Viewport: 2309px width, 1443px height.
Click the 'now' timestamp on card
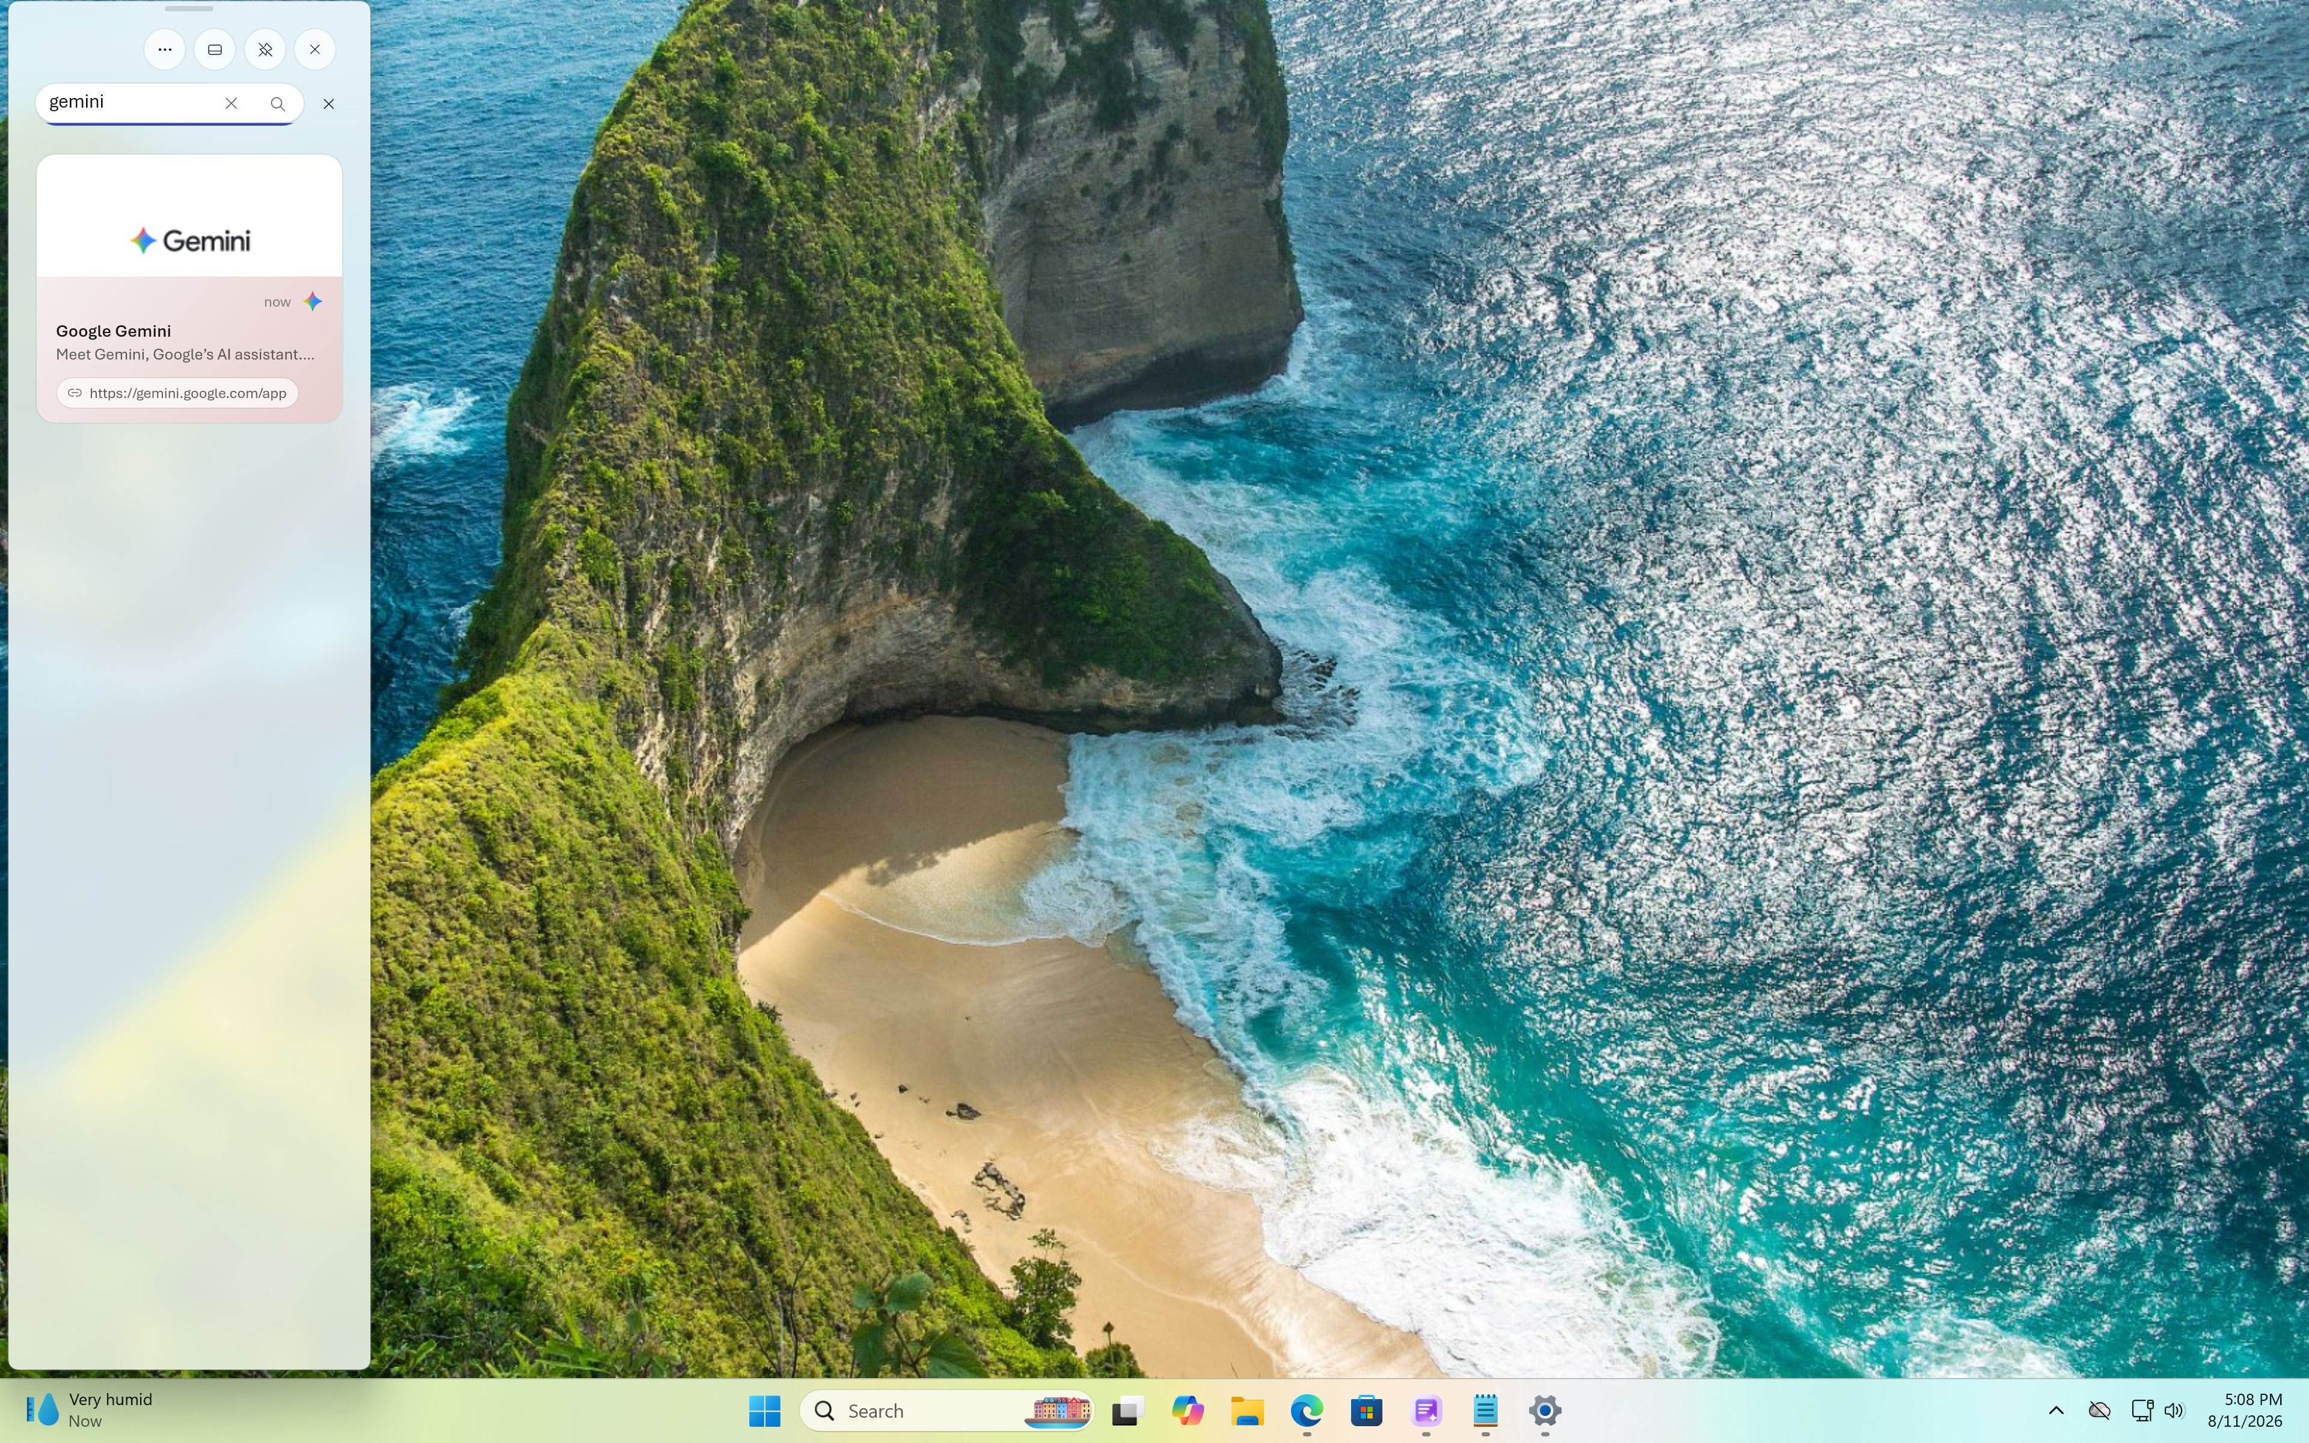(x=277, y=302)
